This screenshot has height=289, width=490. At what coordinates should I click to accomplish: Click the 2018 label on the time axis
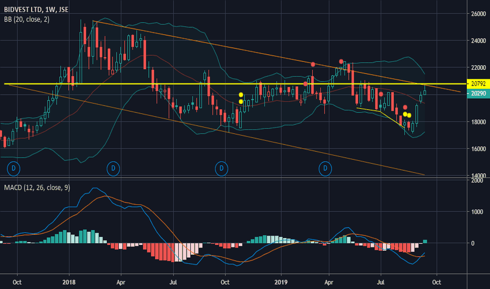pos(69,282)
